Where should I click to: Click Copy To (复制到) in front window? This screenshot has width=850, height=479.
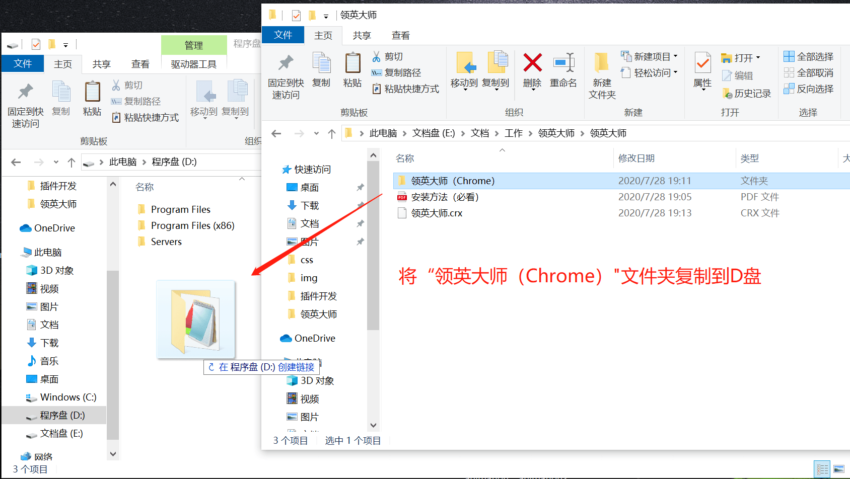click(496, 71)
